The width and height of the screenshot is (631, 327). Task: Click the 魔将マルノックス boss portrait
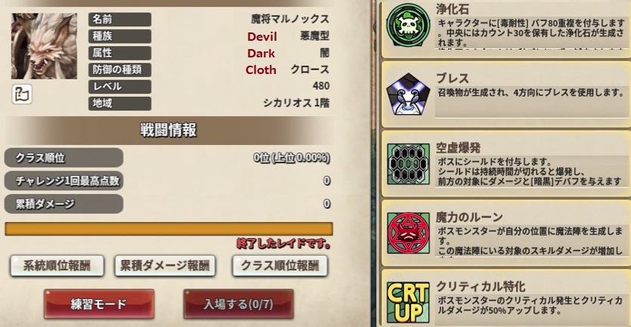tap(44, 46)
